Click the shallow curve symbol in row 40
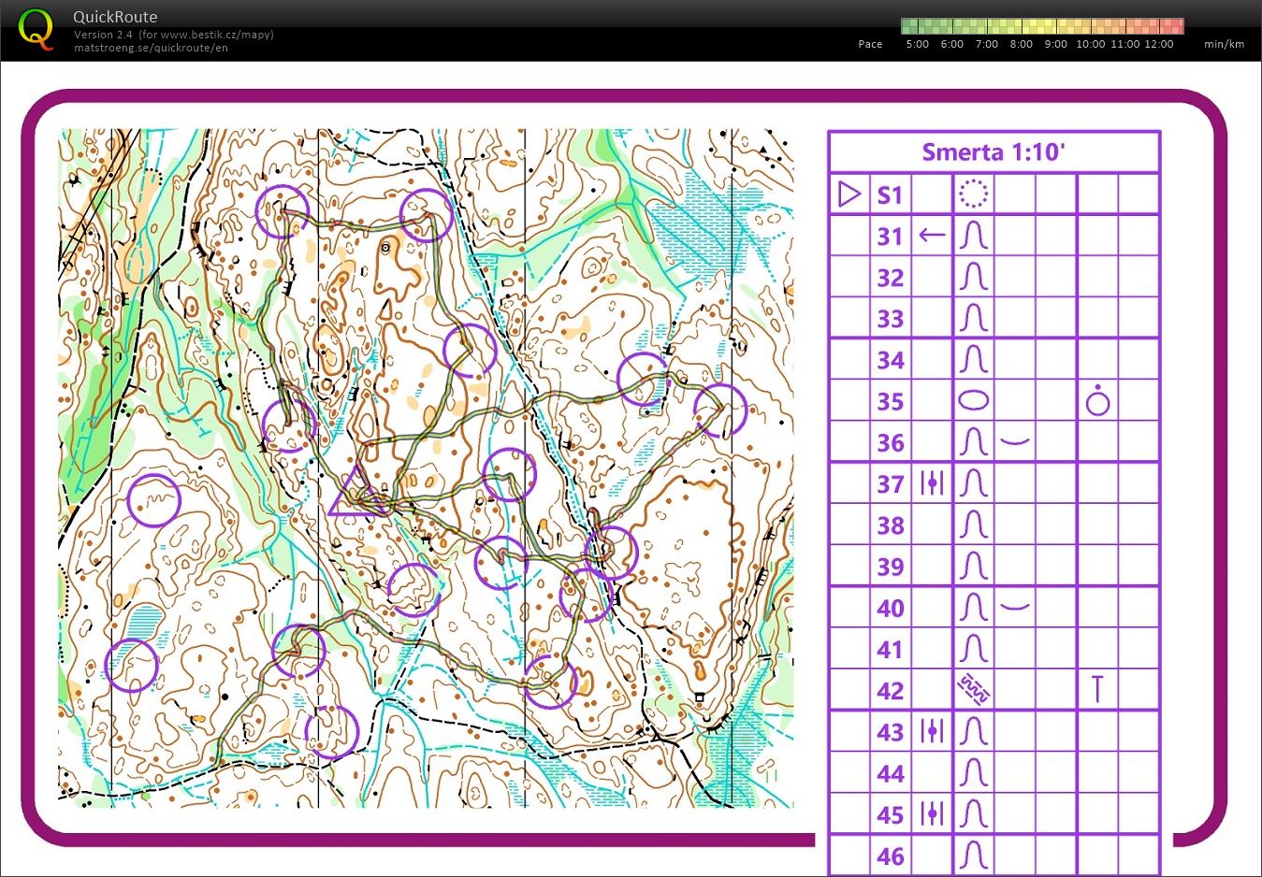Viewport: 1262px width, 877px height. pyautogui.click(x=1015, y=607)
